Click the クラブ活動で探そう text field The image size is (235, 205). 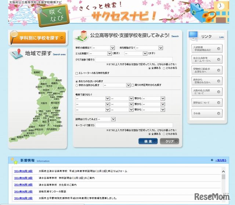pos(134,59)
